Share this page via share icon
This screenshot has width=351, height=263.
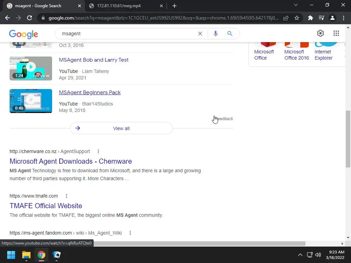point(286,18)
